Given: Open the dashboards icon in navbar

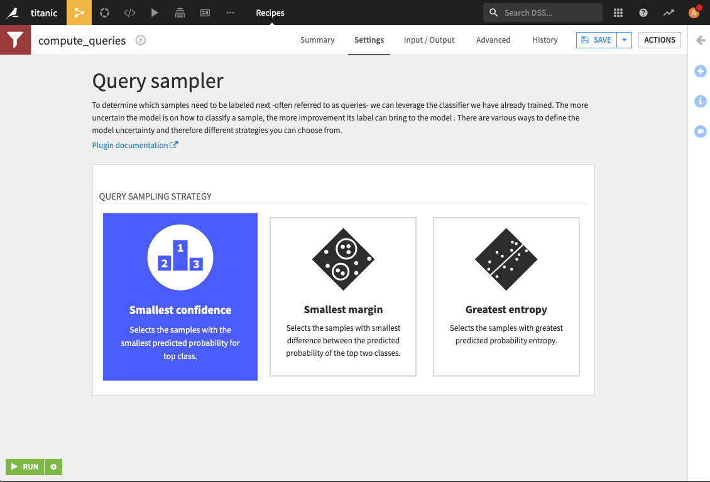Looking at the screenshot, I should pyautogui.click(x=205, y=13).
